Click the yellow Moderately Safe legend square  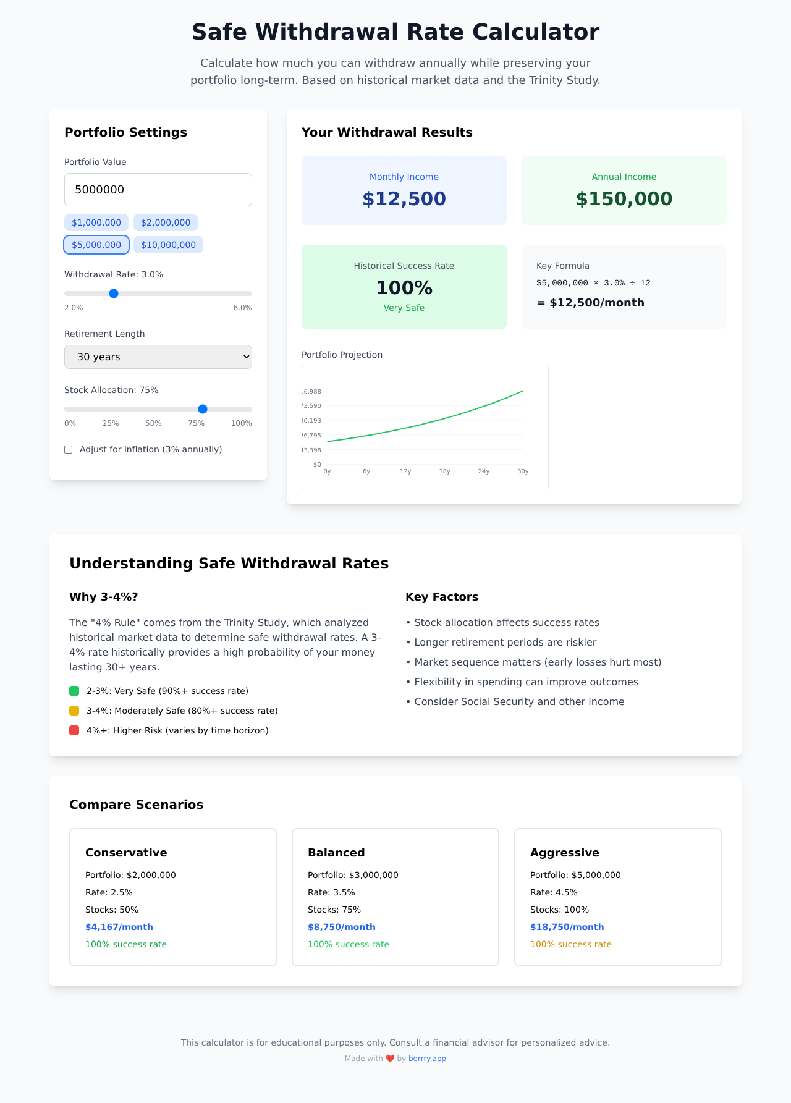point(74,711)
